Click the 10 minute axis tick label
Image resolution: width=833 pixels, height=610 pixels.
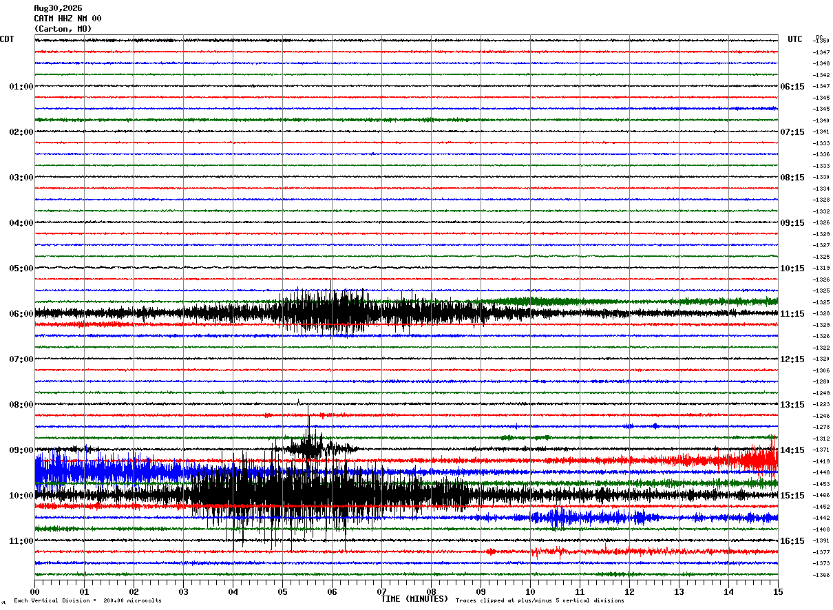[x=530, y=591]
